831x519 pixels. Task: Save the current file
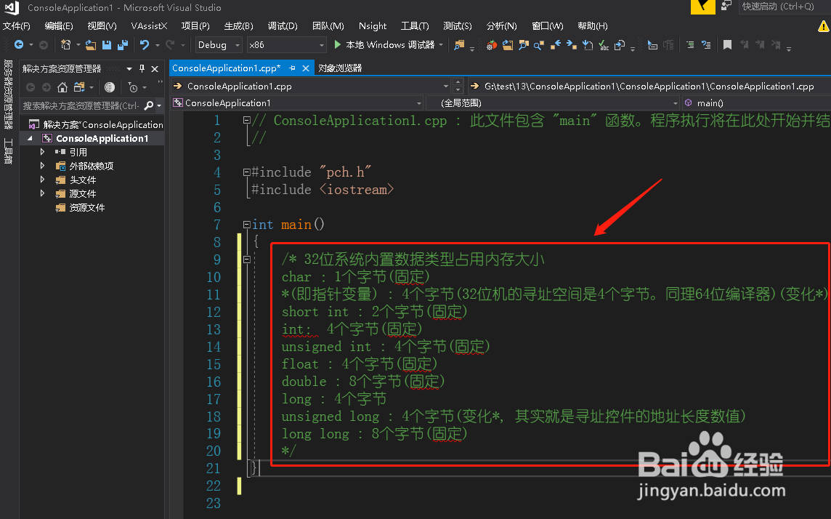[x=107, y=45]
